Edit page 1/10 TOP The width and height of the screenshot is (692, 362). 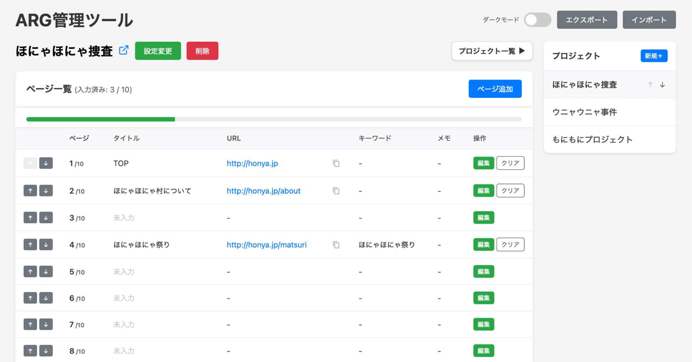point(483,163)
